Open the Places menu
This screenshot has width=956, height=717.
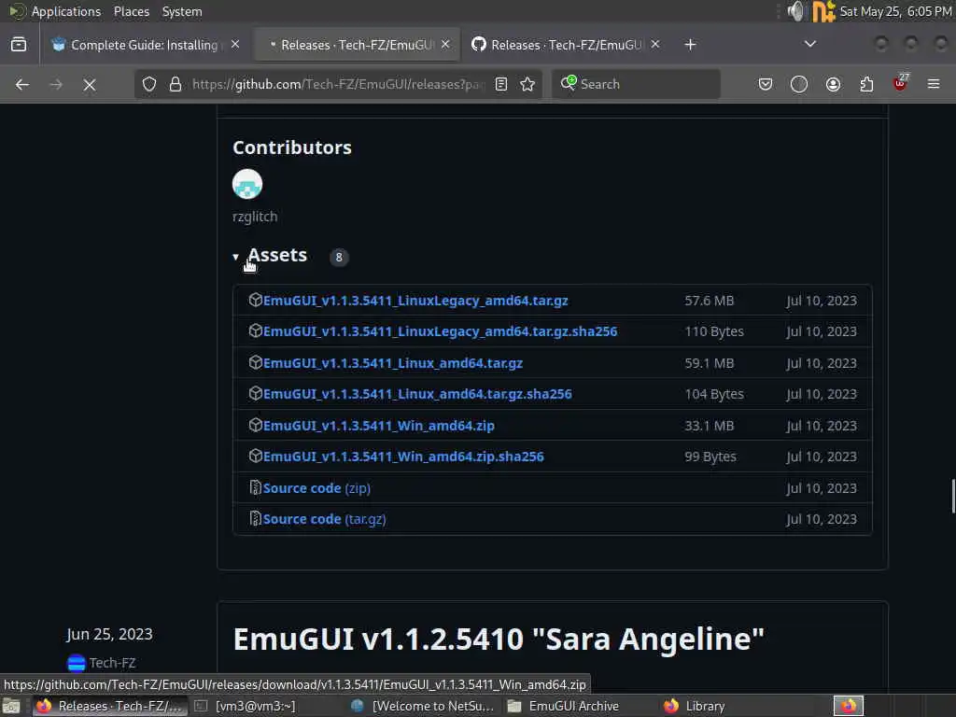(131, 11)
